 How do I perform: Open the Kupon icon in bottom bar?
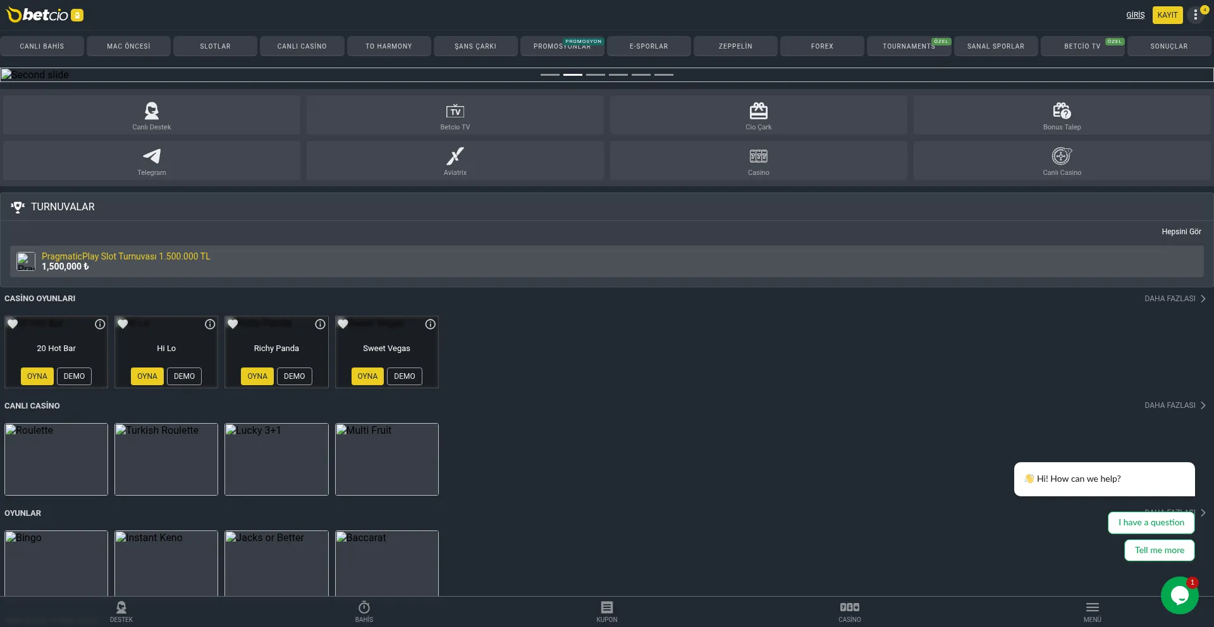[x=606, y=607]
